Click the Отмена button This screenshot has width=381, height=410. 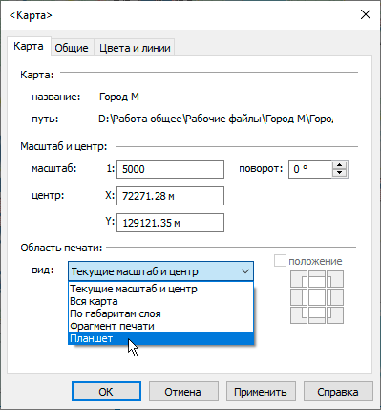click(183, 392)
